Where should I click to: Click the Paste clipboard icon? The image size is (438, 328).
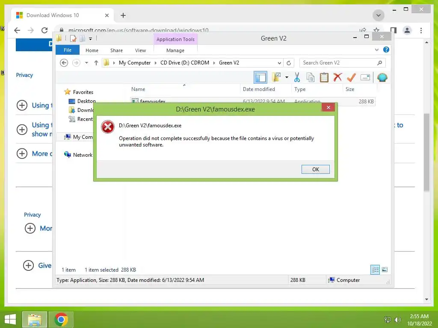point(324,77)
